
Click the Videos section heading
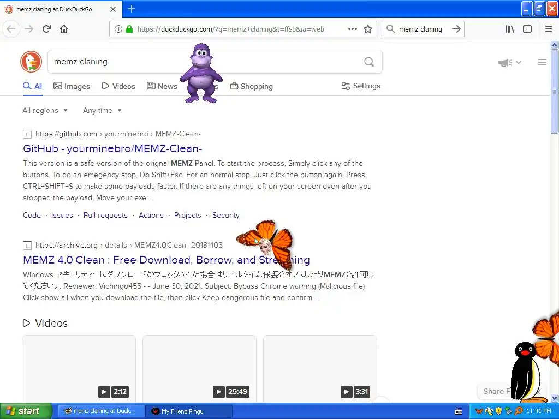[x=45, y=323]
